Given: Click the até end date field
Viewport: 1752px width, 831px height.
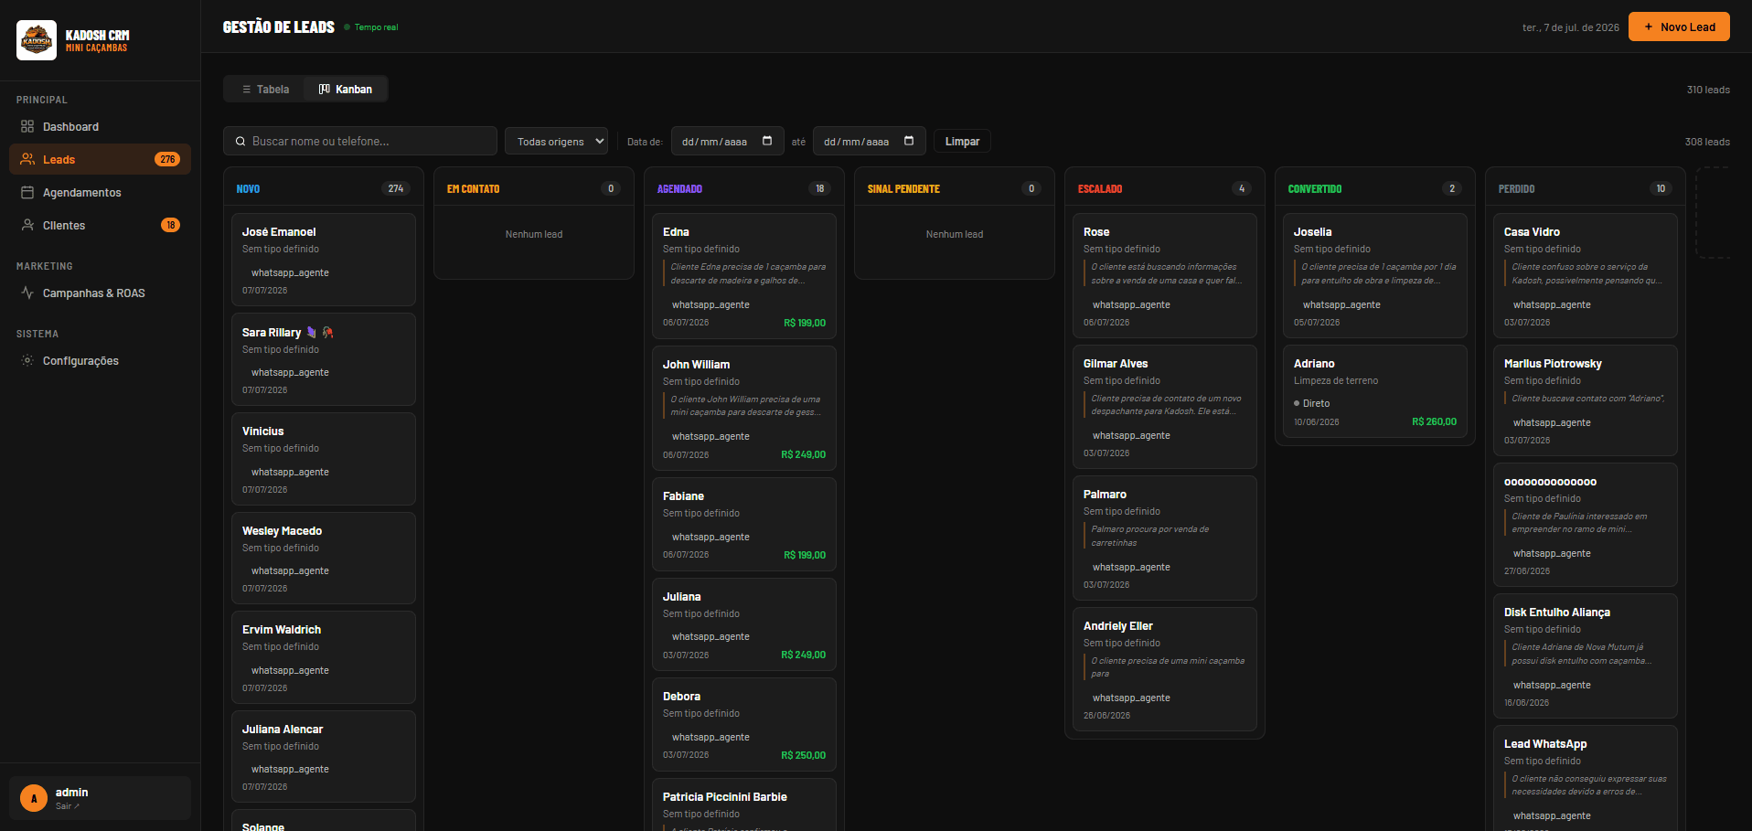Looking at the screenshot, I should pos(870,141).
